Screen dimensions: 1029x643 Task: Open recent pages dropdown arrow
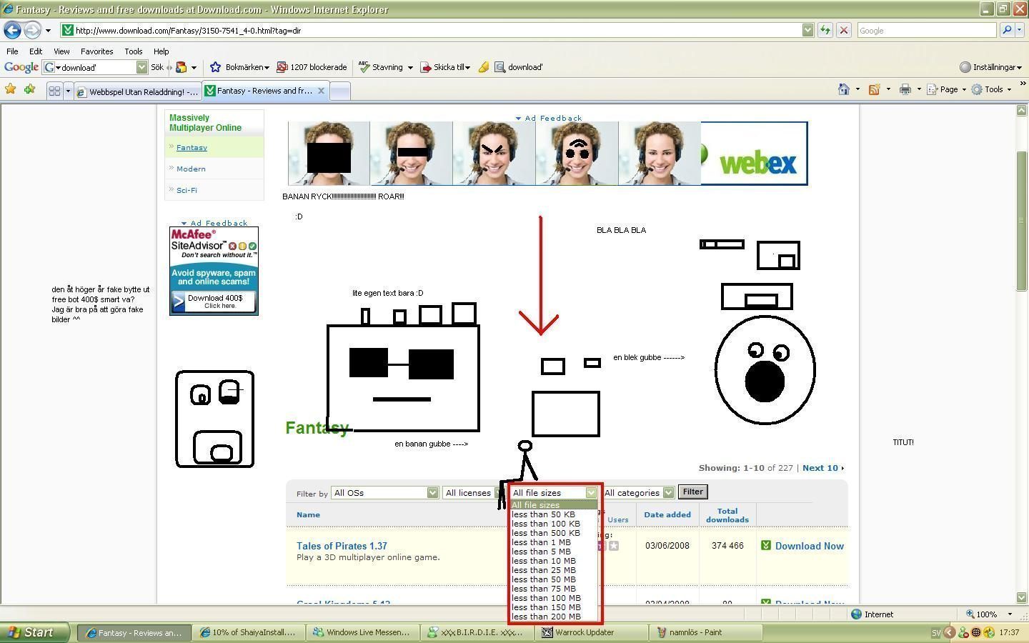tap(48, 31)
